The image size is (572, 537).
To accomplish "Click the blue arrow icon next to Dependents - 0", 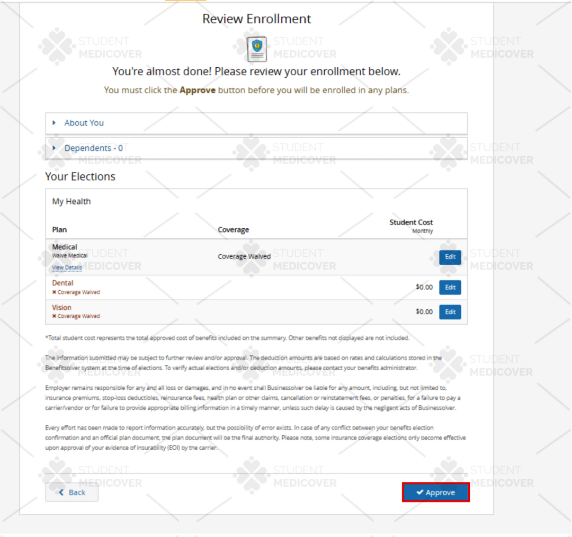I will [53, 148].
